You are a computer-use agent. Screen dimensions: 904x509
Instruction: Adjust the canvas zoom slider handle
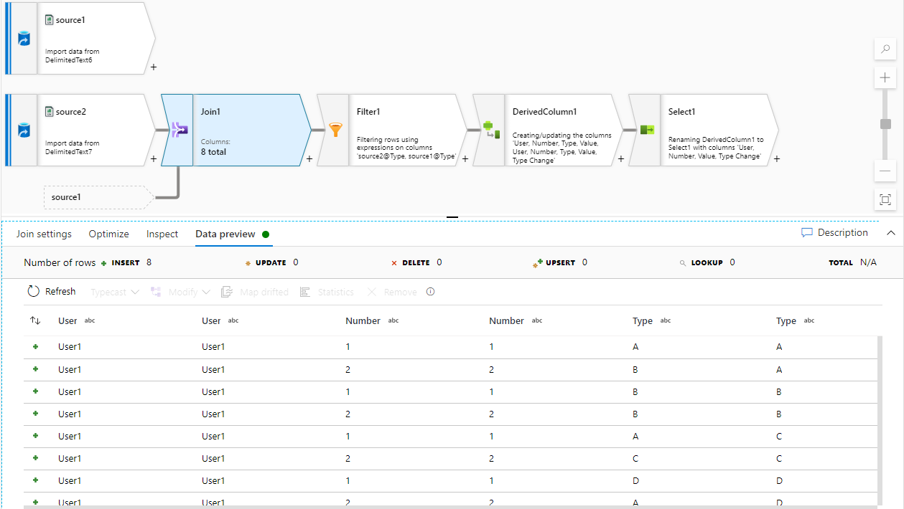coord(885,124)
